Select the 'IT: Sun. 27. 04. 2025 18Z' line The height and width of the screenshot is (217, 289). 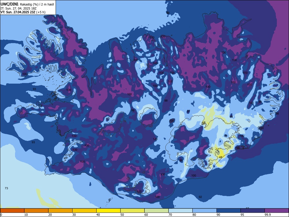pos(18,8)
